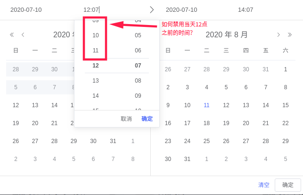Pick August 11 highlighted in blue
This screenshot has height=195, width=303.
[x=206, y=105]
